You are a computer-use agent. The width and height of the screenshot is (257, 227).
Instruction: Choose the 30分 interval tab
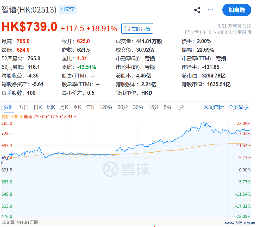click(138, 107)
